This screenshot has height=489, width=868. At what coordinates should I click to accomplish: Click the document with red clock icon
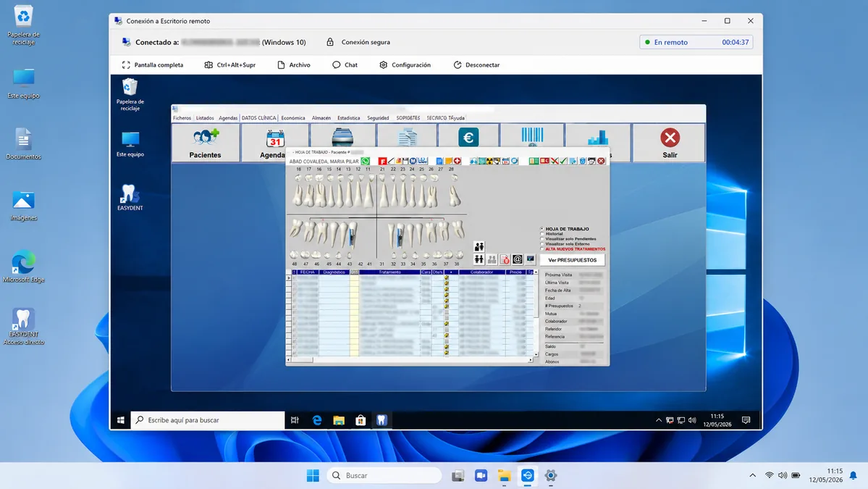pyautogui.click(x=505, y=259)
